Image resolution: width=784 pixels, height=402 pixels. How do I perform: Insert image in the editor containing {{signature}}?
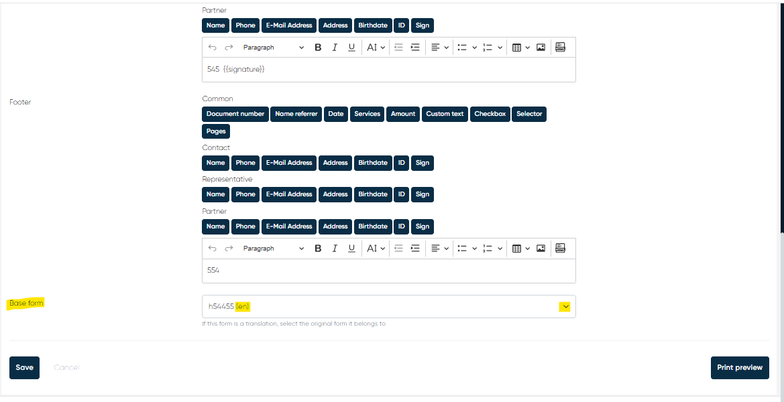click(541, 48)
